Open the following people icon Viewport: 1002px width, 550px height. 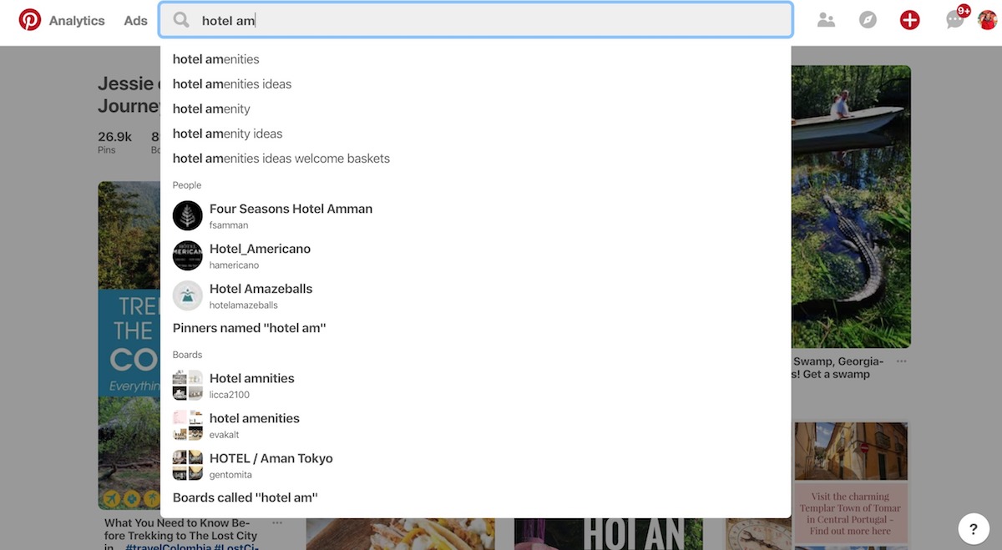pyautogui.click(x=826, y=20)
